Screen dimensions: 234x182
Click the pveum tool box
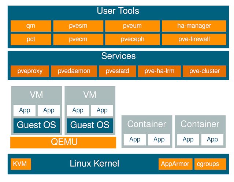(x=132, y=26)
